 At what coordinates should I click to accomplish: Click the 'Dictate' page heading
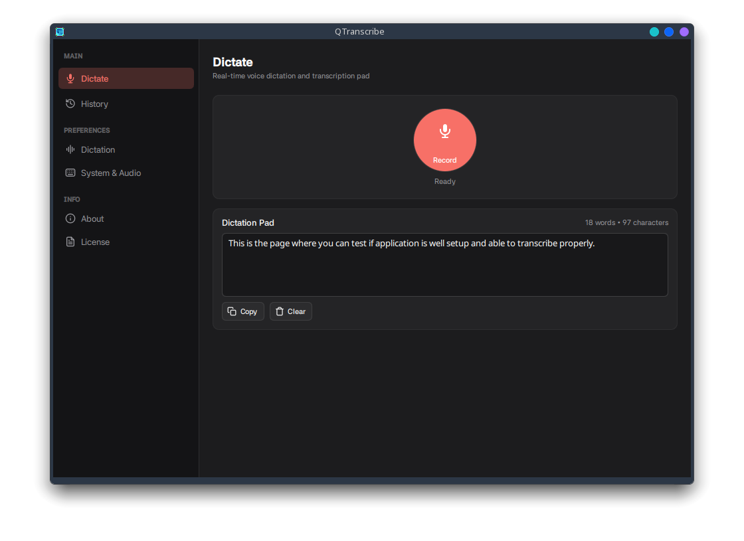click(233, 62)
